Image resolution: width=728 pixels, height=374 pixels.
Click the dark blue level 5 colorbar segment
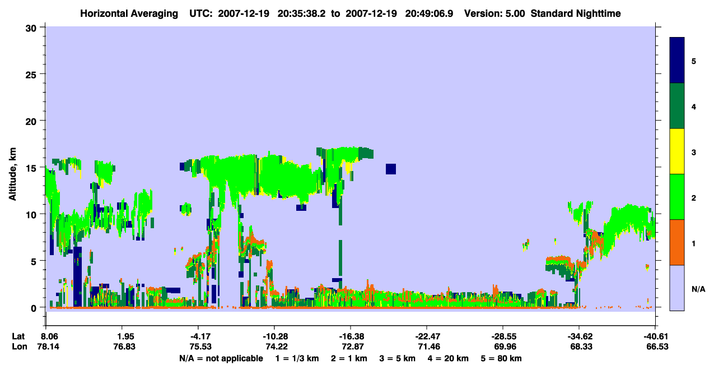coord(677,60)
